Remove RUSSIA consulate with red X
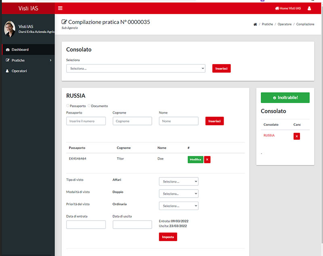This screenshot has height=256, width=323. [297, 136]
